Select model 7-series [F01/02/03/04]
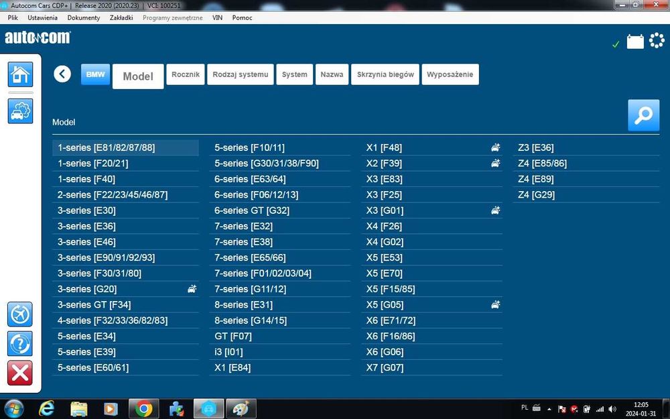This screenshot has width=670, height=419. coord(280,274)
